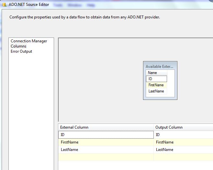Select LastName in Available External Columns list
The height and width of the screenshot is (170, 213).
point(156,91)
